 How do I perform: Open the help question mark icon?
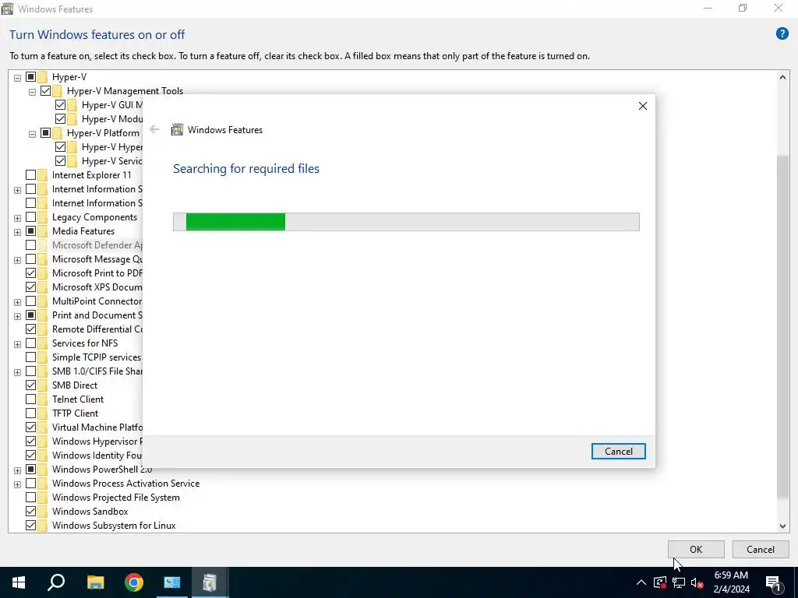coord(782,34)
